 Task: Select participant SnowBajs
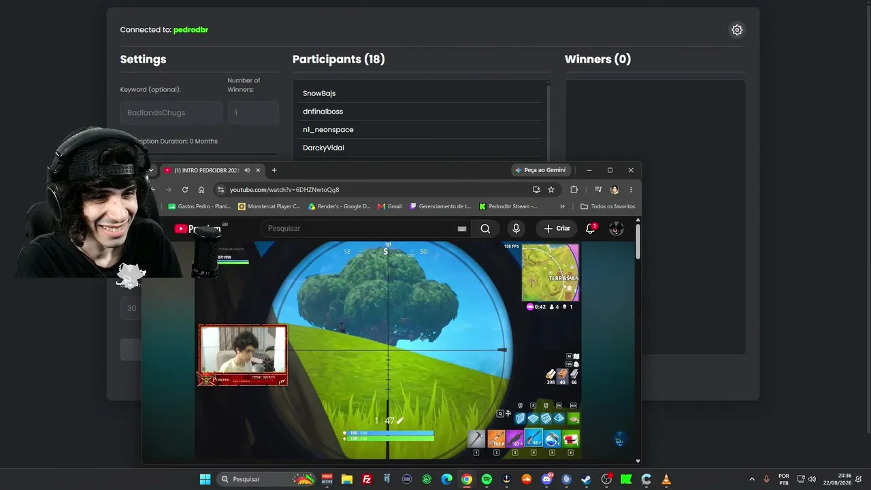point(420,93)
